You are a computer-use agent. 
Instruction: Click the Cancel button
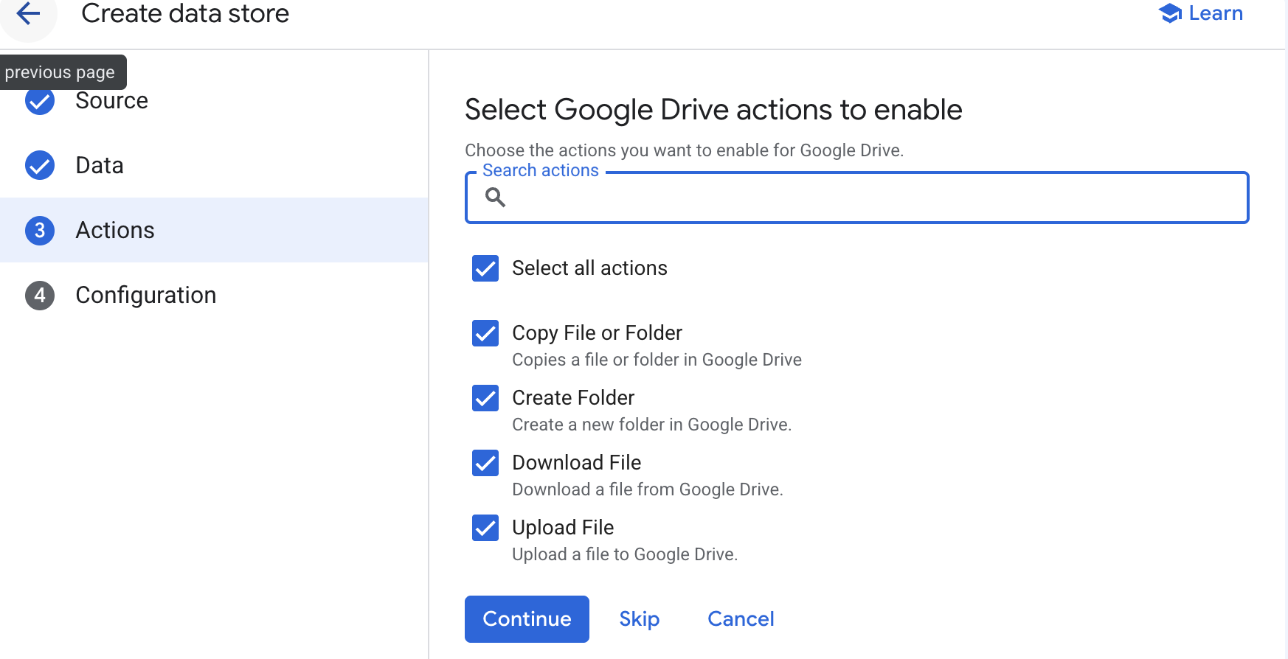[741, 619]
